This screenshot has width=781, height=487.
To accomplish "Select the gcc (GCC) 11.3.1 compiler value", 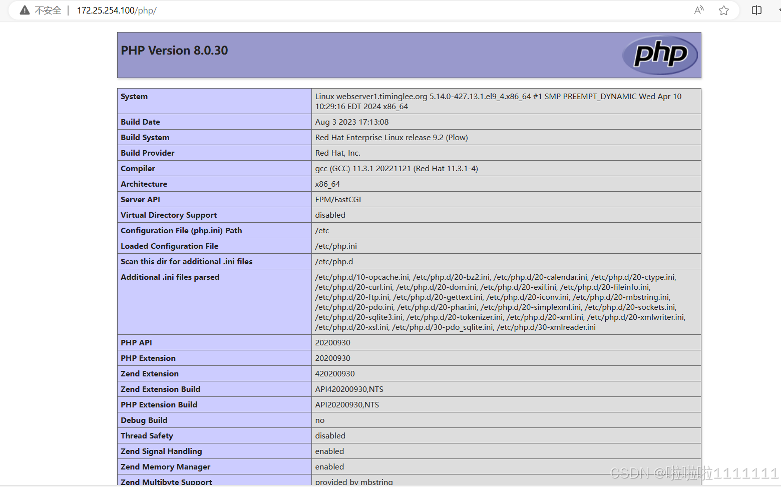I will pos(397,169).
